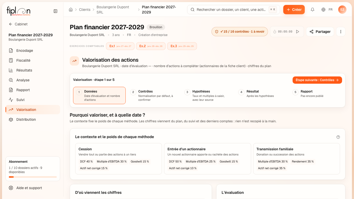The image size is (354, 199).
Task: Open Distribution section
Action: pos(33,119)
